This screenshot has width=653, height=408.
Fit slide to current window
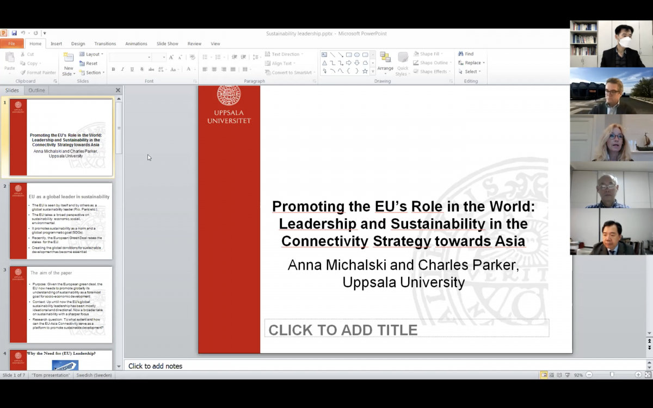tap(647, 375)
